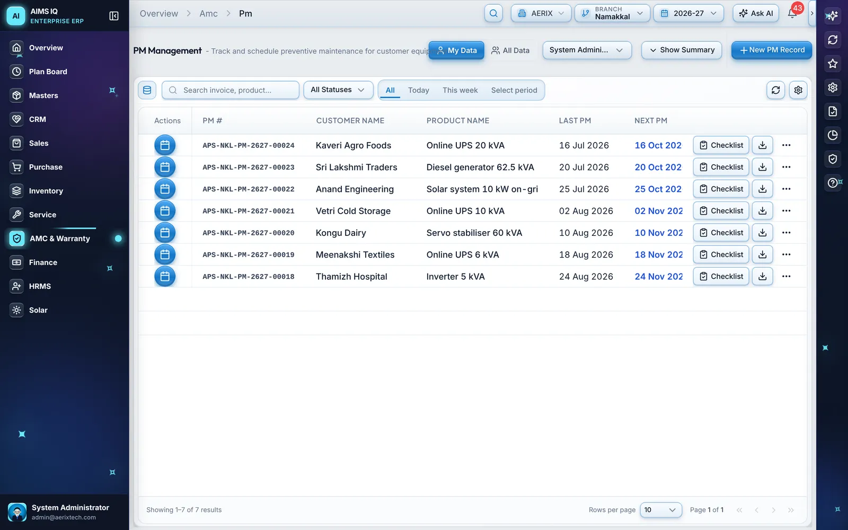Open the global search magnifier icon
The image size is (848, 530).
tap(493, 13)
